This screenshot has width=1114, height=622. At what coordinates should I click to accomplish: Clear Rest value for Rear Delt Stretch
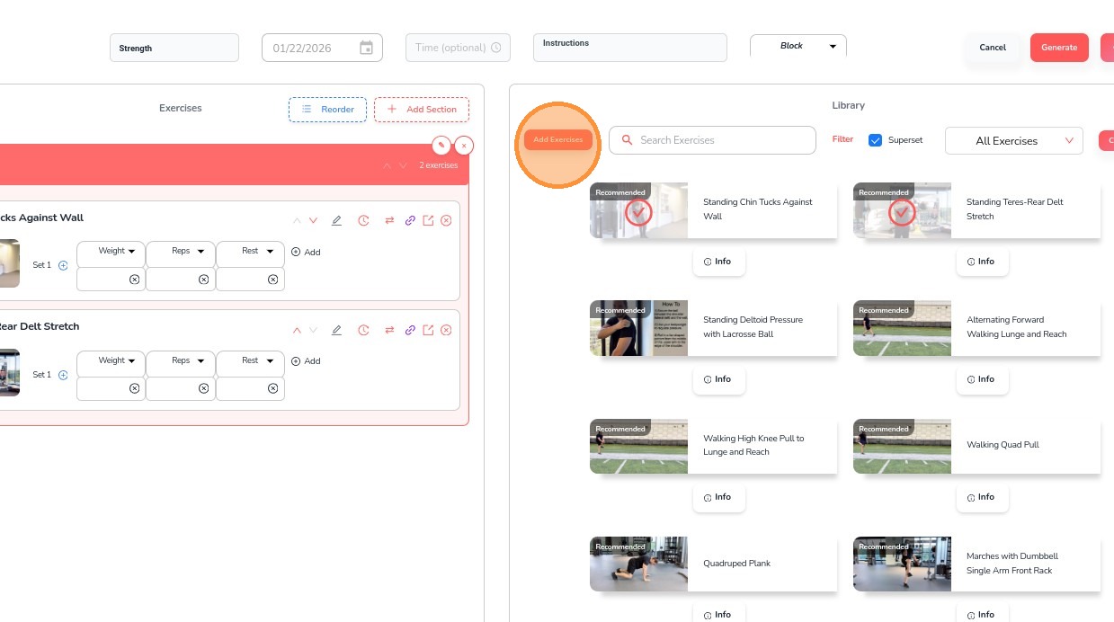pyautogui.click(x=272, y=388)
